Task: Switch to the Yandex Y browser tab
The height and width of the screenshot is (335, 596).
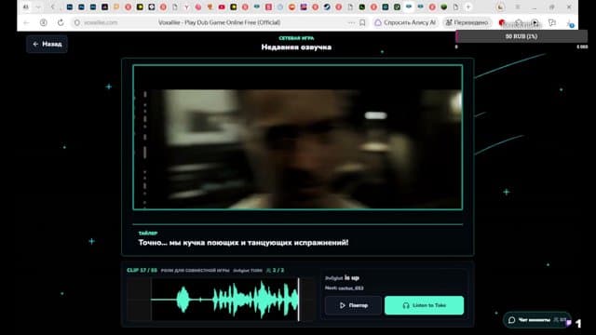Action: (186, 7)
